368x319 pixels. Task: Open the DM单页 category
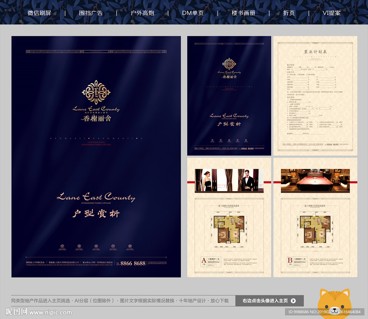(x=193, y=13)
